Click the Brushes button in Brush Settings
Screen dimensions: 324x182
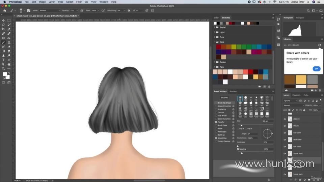(x=224, y=97)
